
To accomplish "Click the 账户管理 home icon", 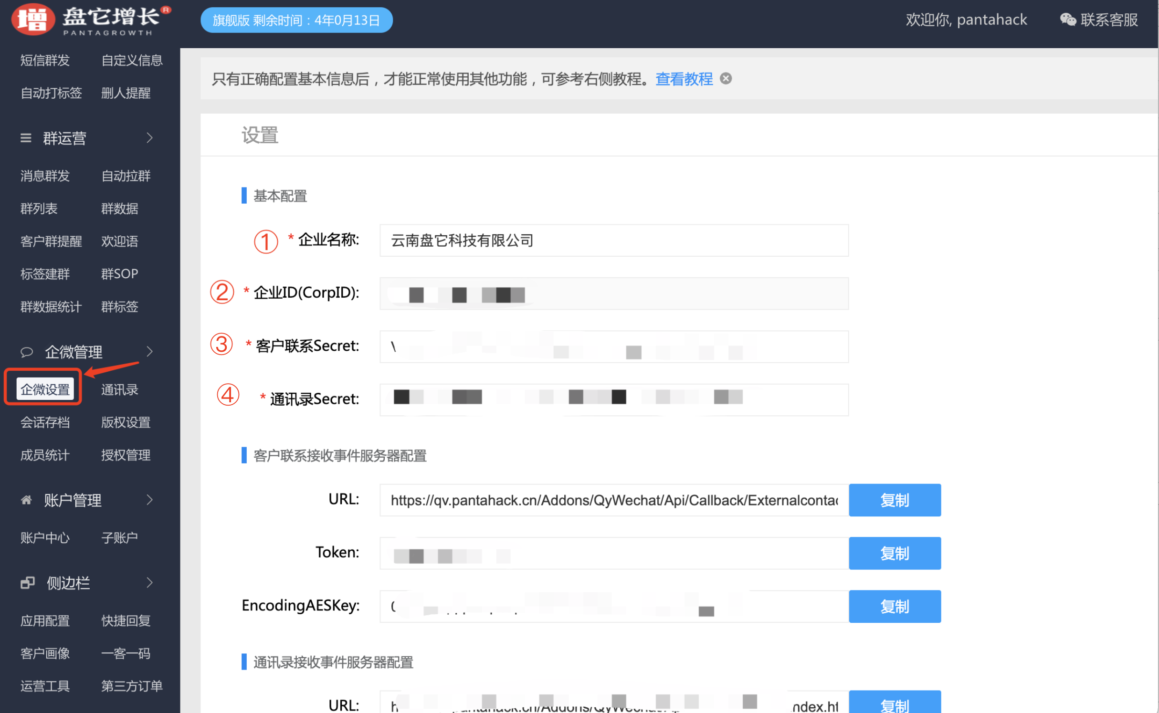I will pyautogui.click(x=27, y=500).
